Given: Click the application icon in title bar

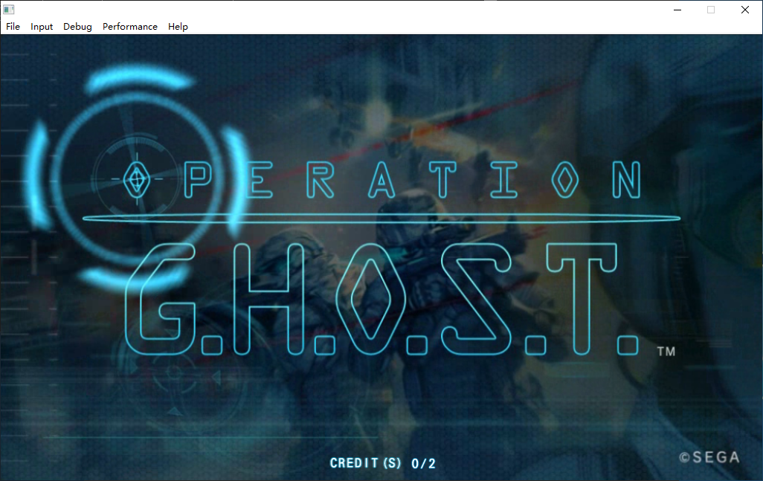Looking at the screenshot, I should click(x=9, y=9).
